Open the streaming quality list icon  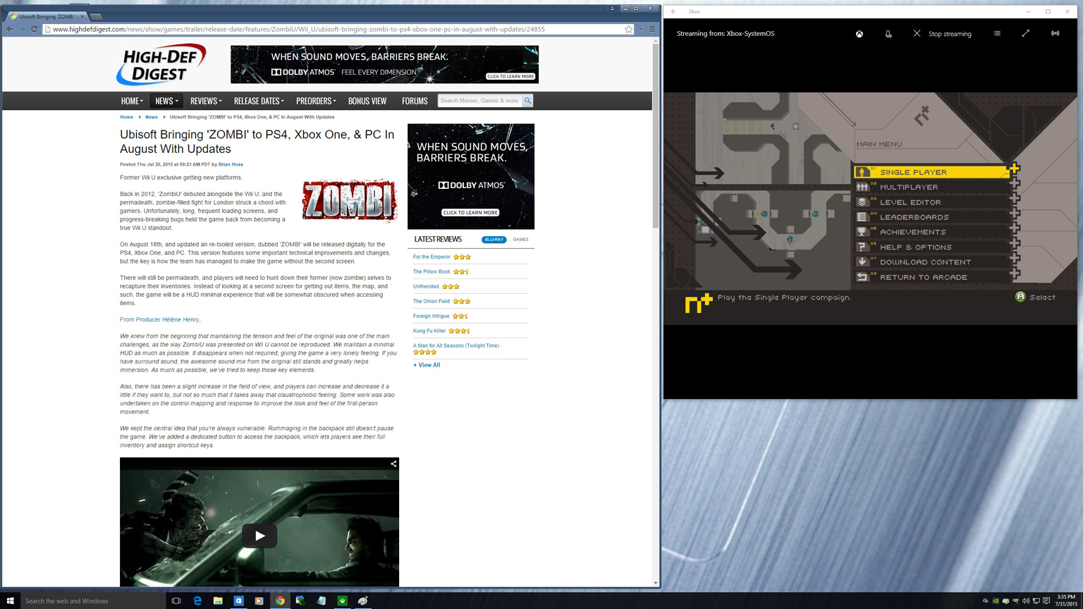tap(997, 33)
